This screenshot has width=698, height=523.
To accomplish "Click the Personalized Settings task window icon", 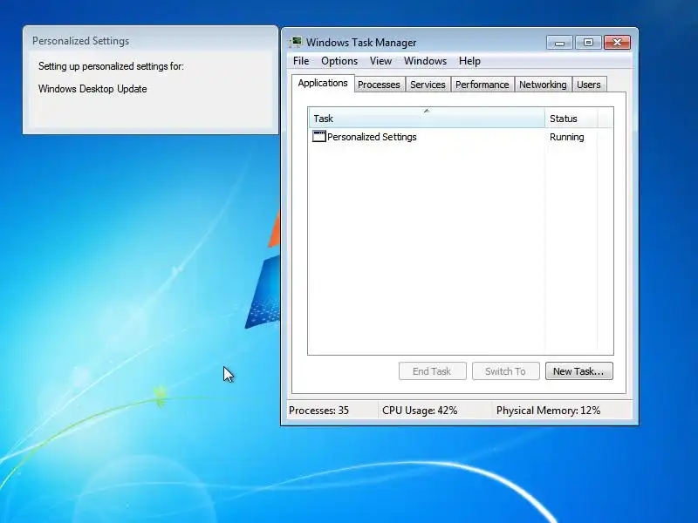I will (x=319, y=136).
